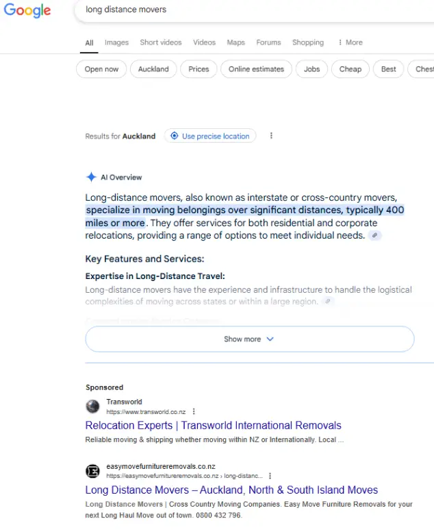Expand AI Overview with Show more
Viewport: 434px width, 532px height.
pyautogui.click(x=250, y=339)
